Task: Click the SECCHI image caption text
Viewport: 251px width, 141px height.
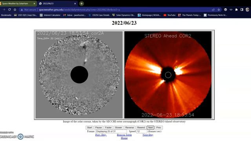Action: click(x=124, y=121)
